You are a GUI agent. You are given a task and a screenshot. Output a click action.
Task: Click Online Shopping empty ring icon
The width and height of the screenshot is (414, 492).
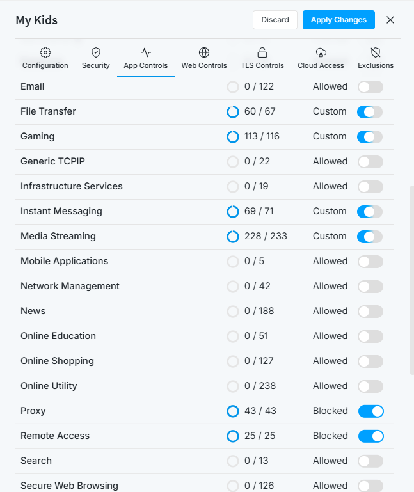[x=233, y=361]
